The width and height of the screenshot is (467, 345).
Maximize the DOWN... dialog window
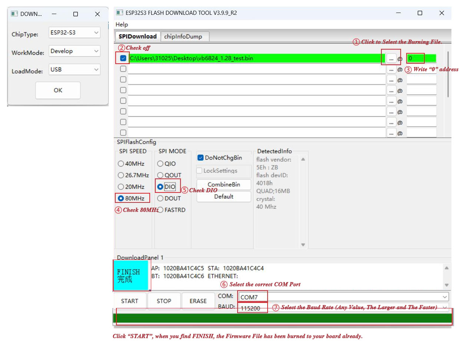pos(76,14)
